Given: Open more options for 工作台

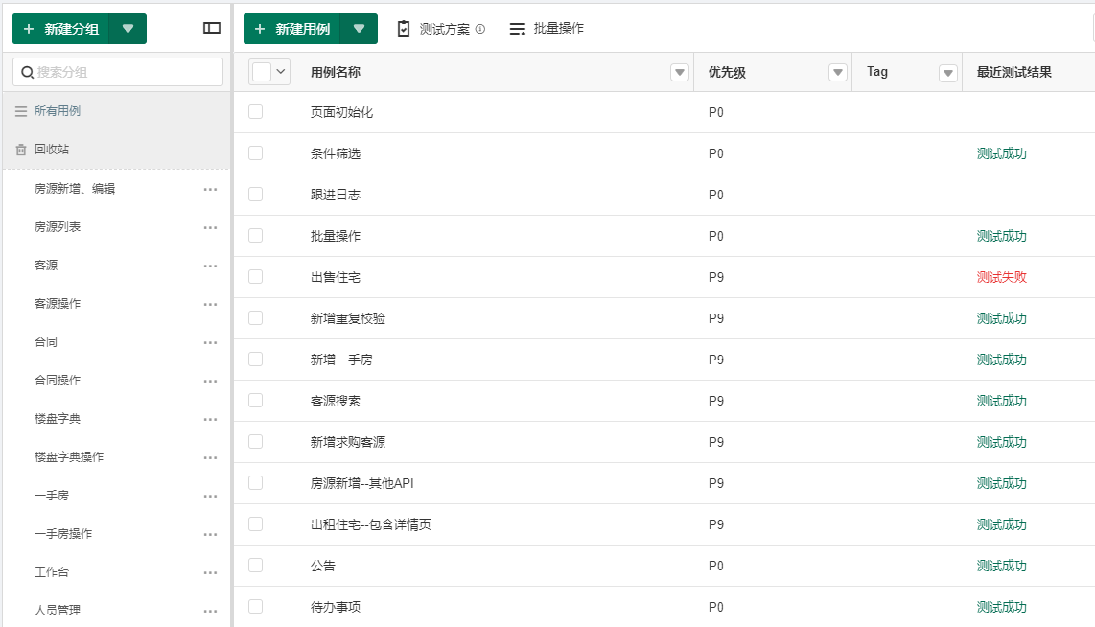Looking at the screenshot, I should (x=210, y=573).
